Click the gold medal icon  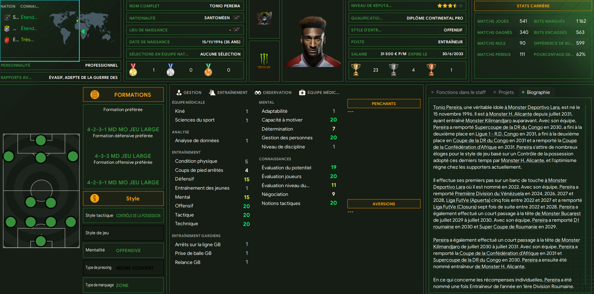(x=133, y=70)
